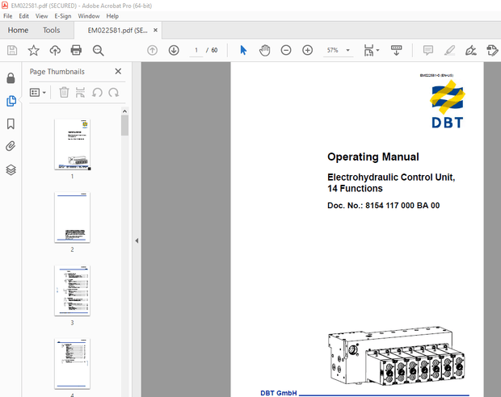Viewport: 501px width, 397px height.
Task: Open the Bookmarks panel icon
Action: coord(11,123)
